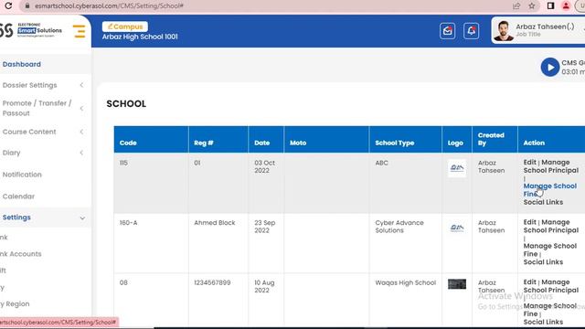Click Edit link for school 115
This screenshot has width=585, height=329.
pyautogui.click(x=530, y=163)
